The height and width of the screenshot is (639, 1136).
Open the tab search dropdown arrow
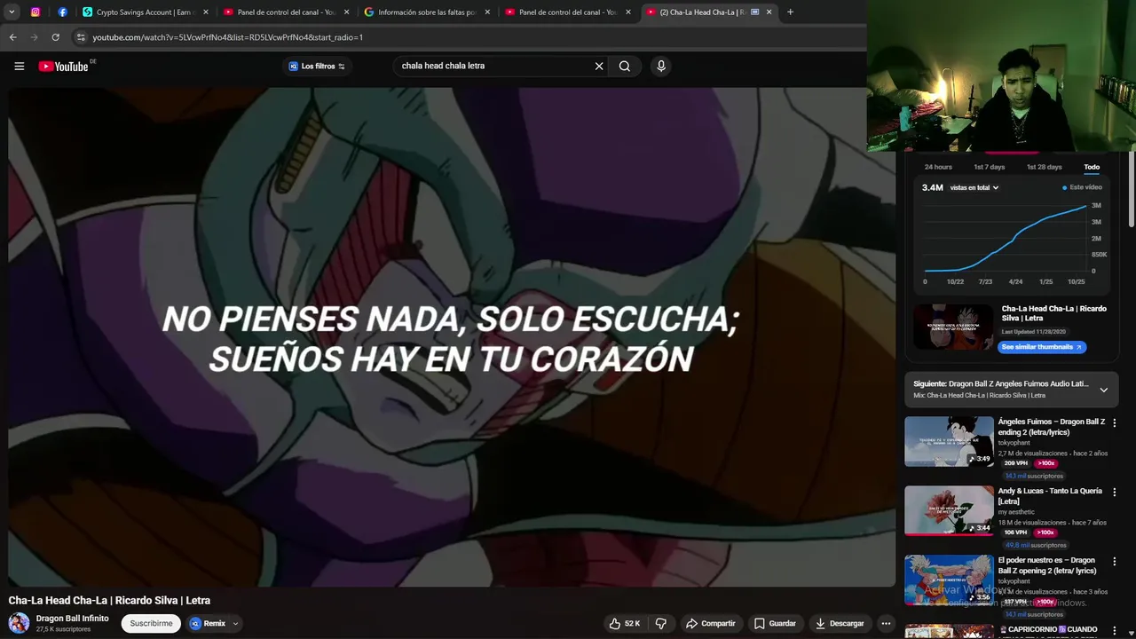click(x=12, y=12)
